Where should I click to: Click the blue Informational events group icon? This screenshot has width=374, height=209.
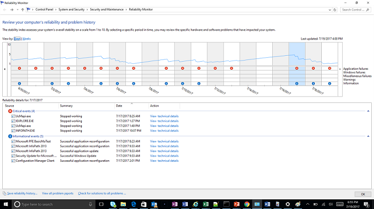pos(10,136)
